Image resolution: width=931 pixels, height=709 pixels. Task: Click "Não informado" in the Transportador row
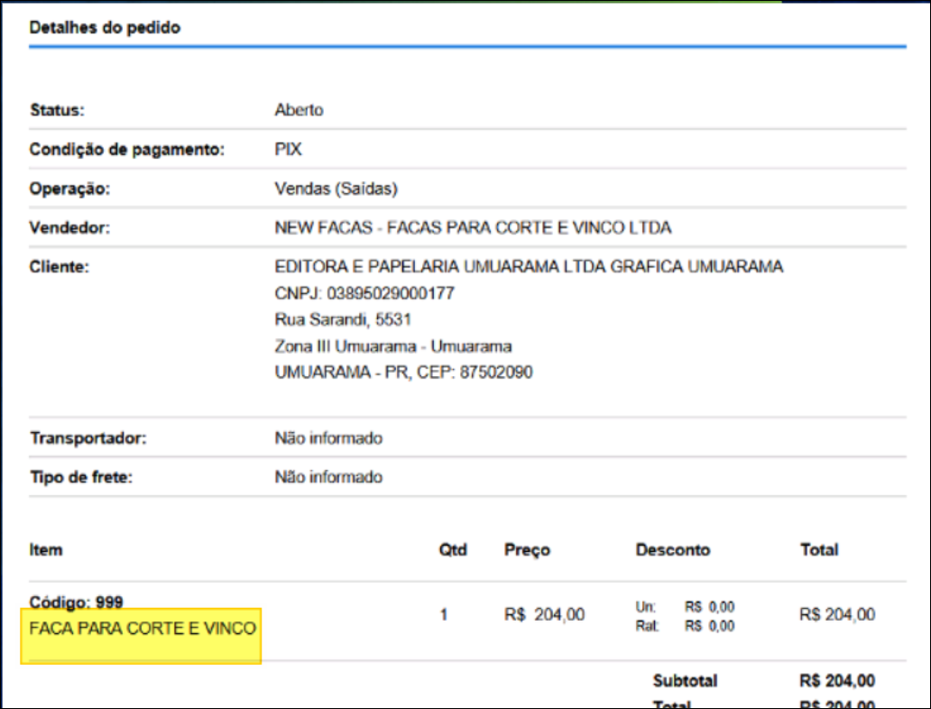[x=328, y=438]
